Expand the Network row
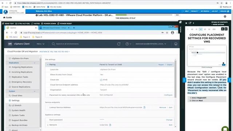Screen dimensions: 233x131 point(48,125)
